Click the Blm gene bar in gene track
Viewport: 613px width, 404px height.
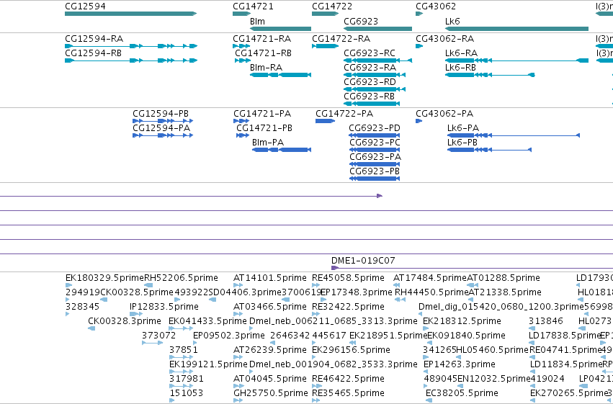280,29
